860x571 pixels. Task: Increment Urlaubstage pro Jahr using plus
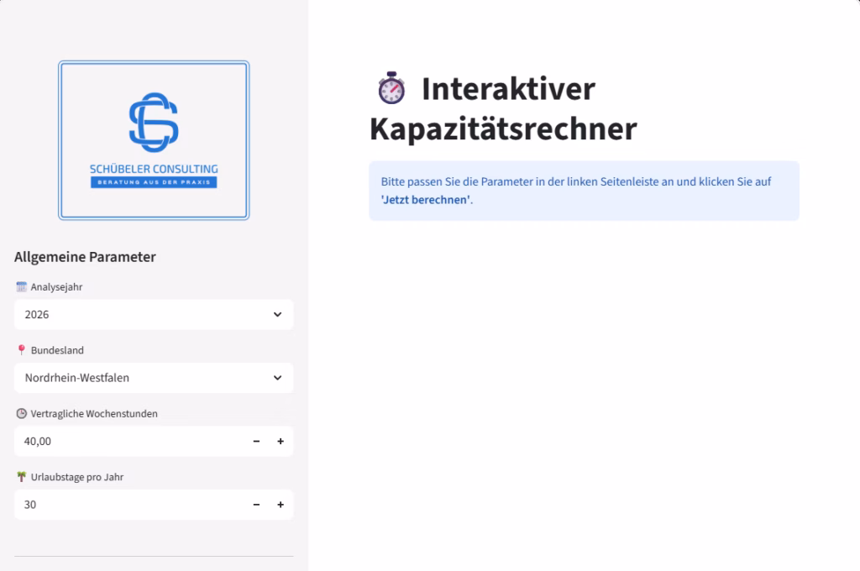coord(281,505)
